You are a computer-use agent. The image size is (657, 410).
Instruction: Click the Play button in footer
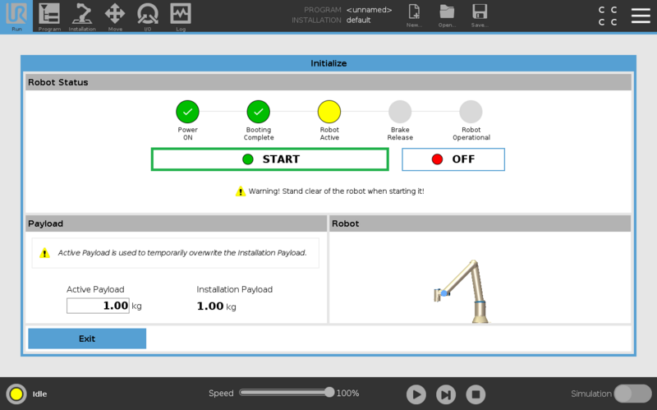click(x=416, y=394)
